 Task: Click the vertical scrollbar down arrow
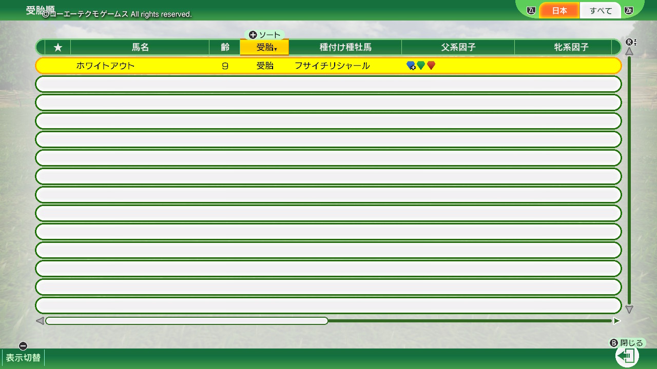click(x=629, y=310)
